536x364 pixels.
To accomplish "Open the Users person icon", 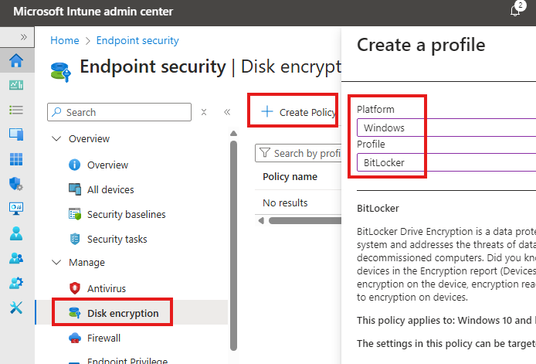I will click(16, 233).
